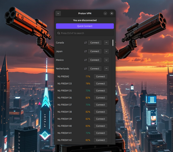
Task: Click the 73% load of NL-FREE#135
Action: pyautogui.click(x=88, y=91)
